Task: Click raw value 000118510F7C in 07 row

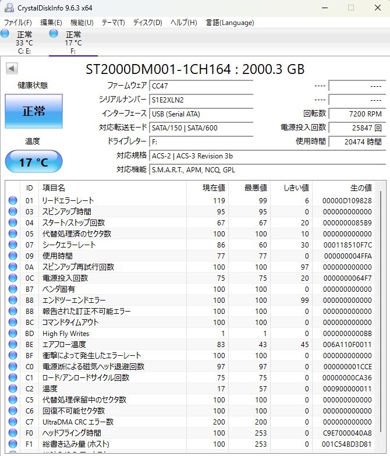Action: (x=348, y=245)
